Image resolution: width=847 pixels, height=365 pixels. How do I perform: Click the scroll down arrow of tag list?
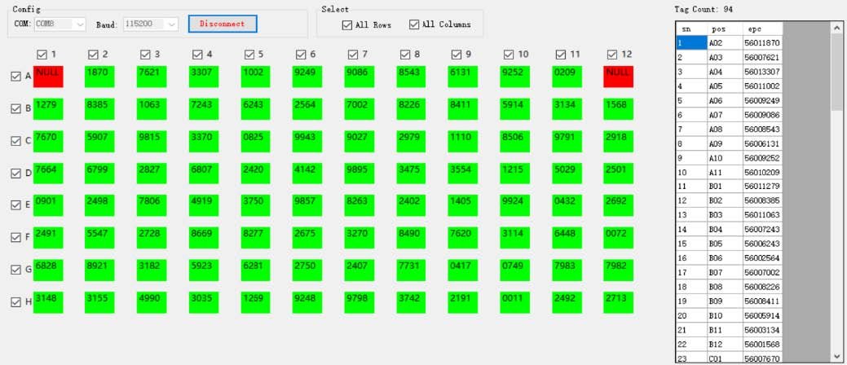pos(836,356)
